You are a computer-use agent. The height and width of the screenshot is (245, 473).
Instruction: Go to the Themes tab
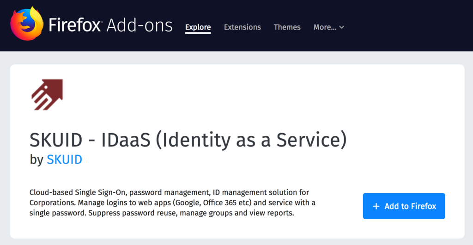click(287, 27)
